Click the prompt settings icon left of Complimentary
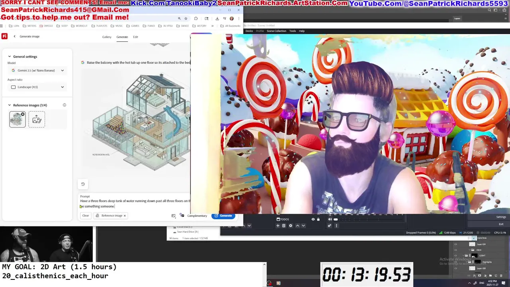The height and width of the screenshot is (287, 510). point(173,216)
